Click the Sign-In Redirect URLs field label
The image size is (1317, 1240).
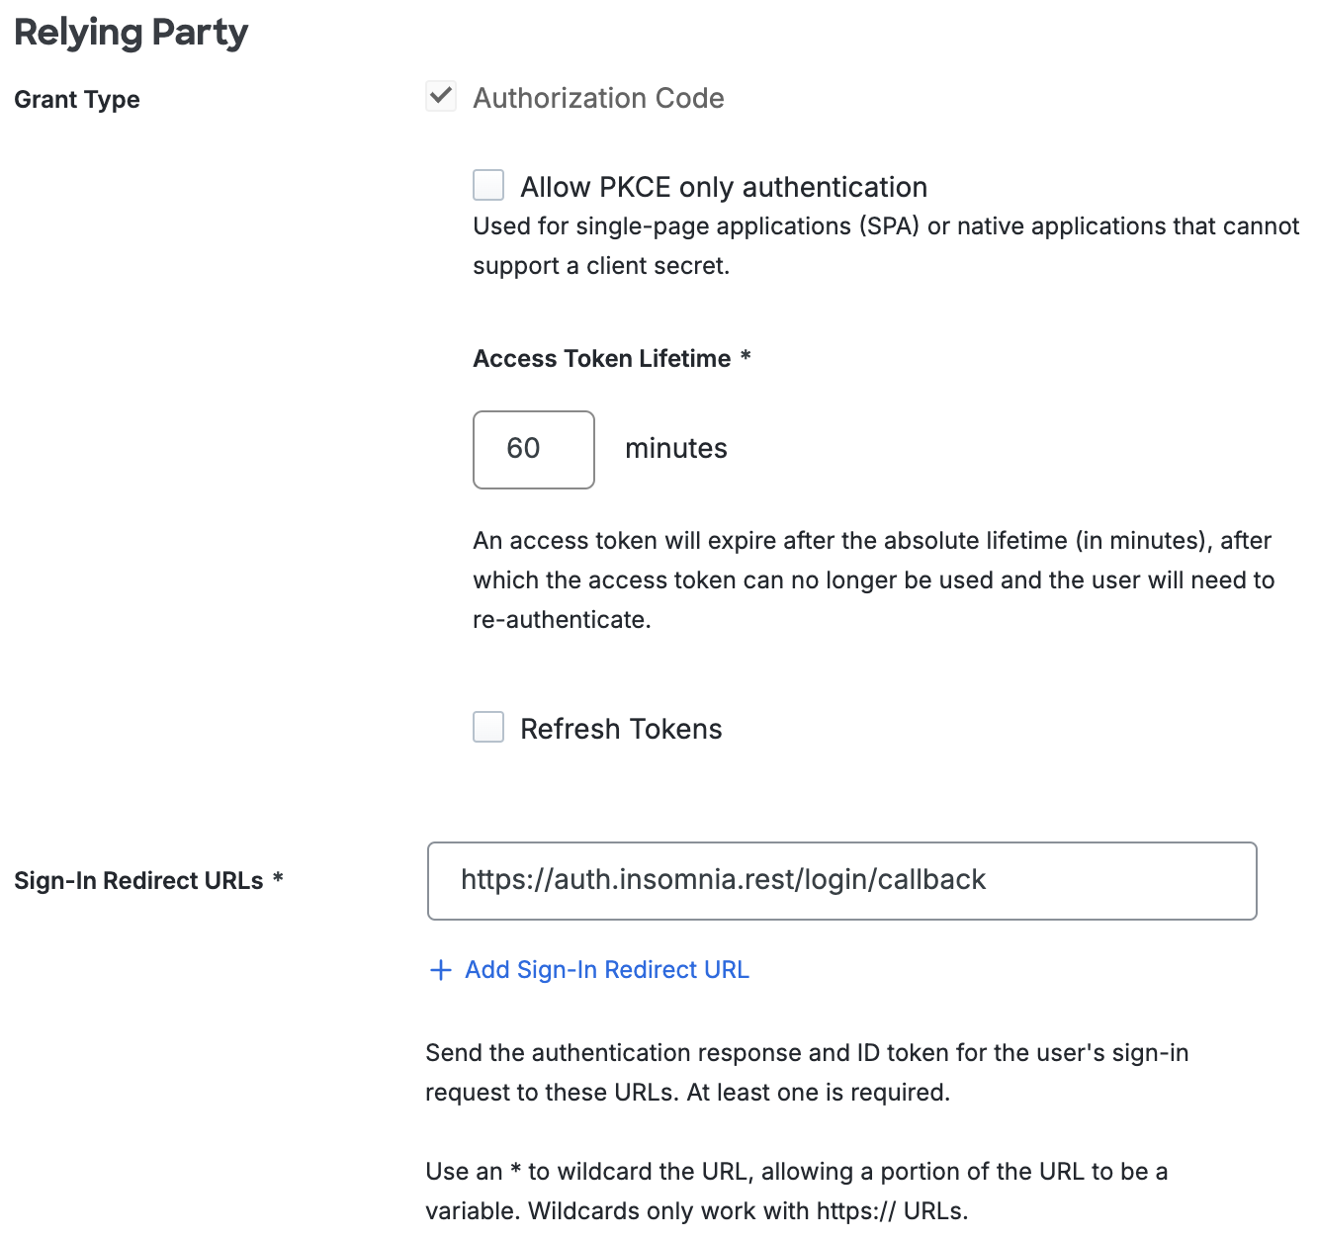coord(138,881)
